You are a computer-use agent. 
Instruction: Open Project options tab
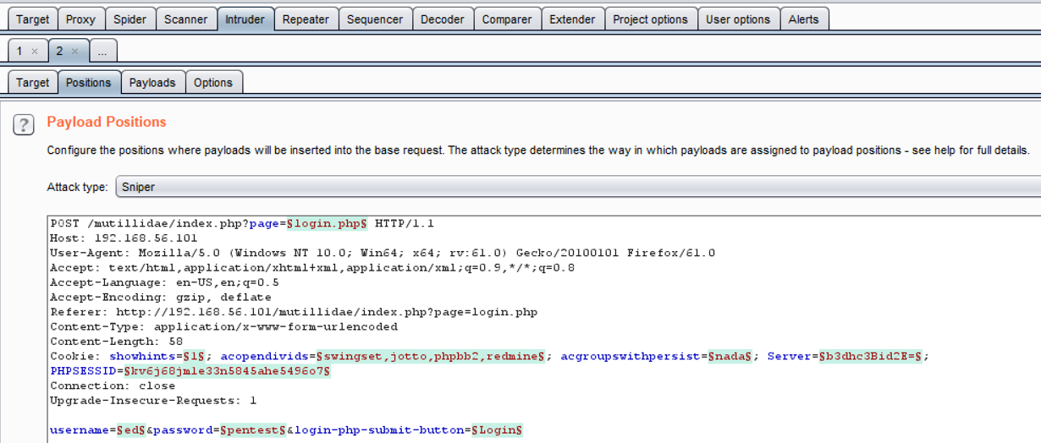tap(650, 19)
